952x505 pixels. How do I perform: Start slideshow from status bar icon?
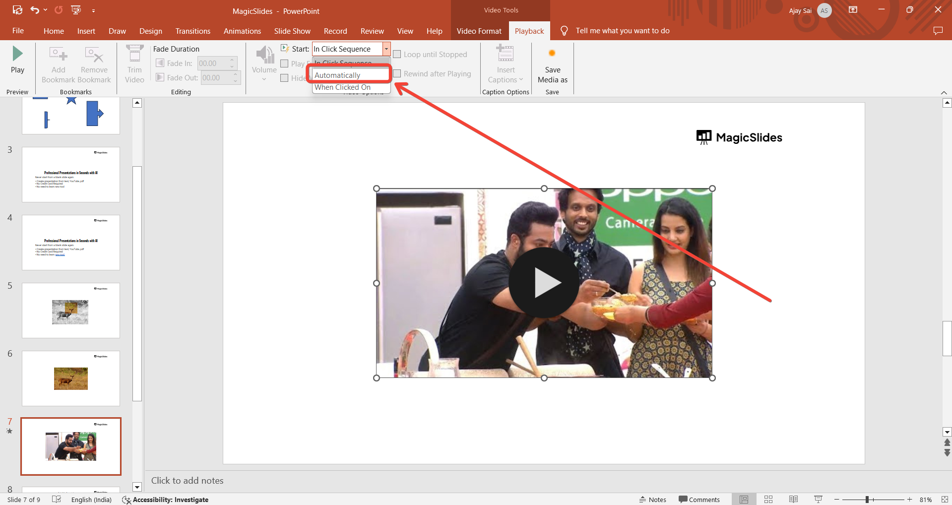point(818,500)
